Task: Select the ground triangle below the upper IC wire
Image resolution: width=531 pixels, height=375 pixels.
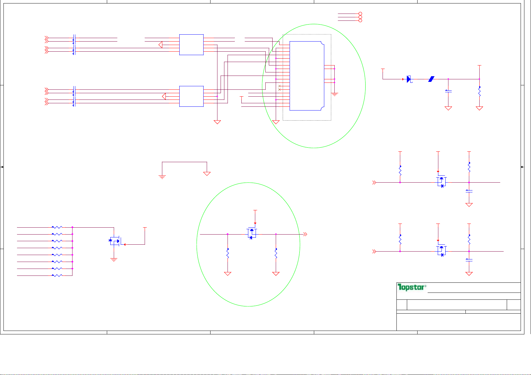Action: click(x=217, y=122)
